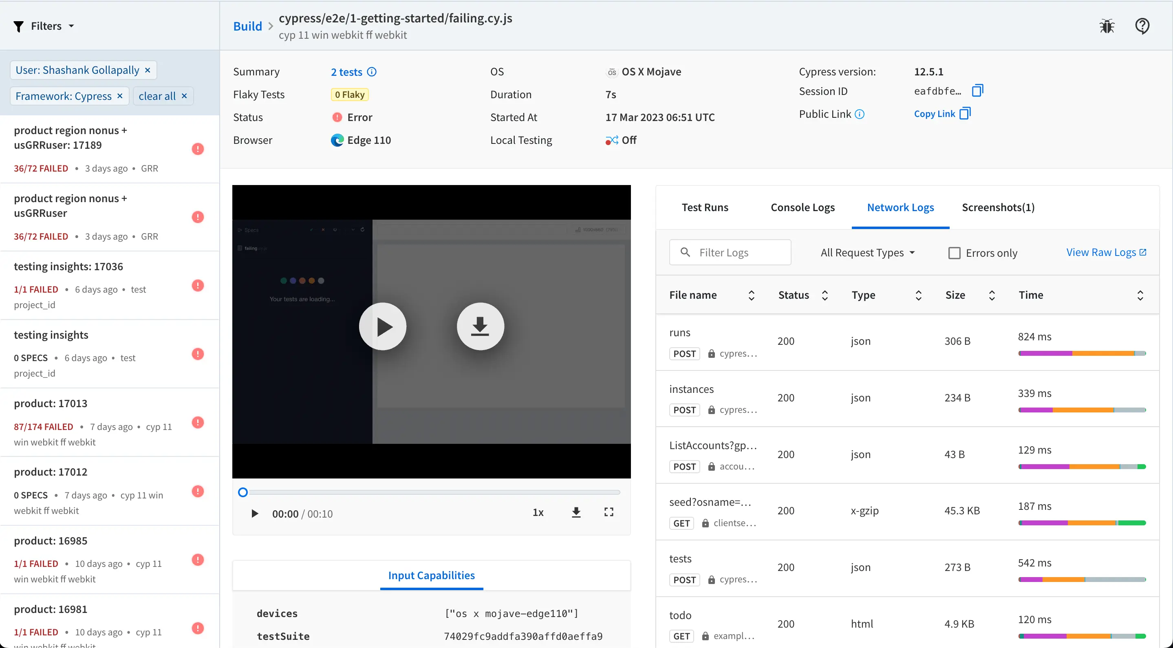Change playback speed 1x selector
This screenshot has height=648, width=1173.
click(538, 513)
